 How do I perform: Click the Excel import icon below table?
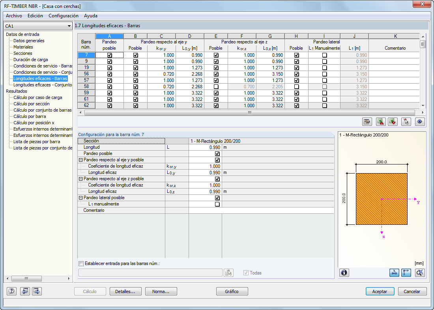coord(393,122)
